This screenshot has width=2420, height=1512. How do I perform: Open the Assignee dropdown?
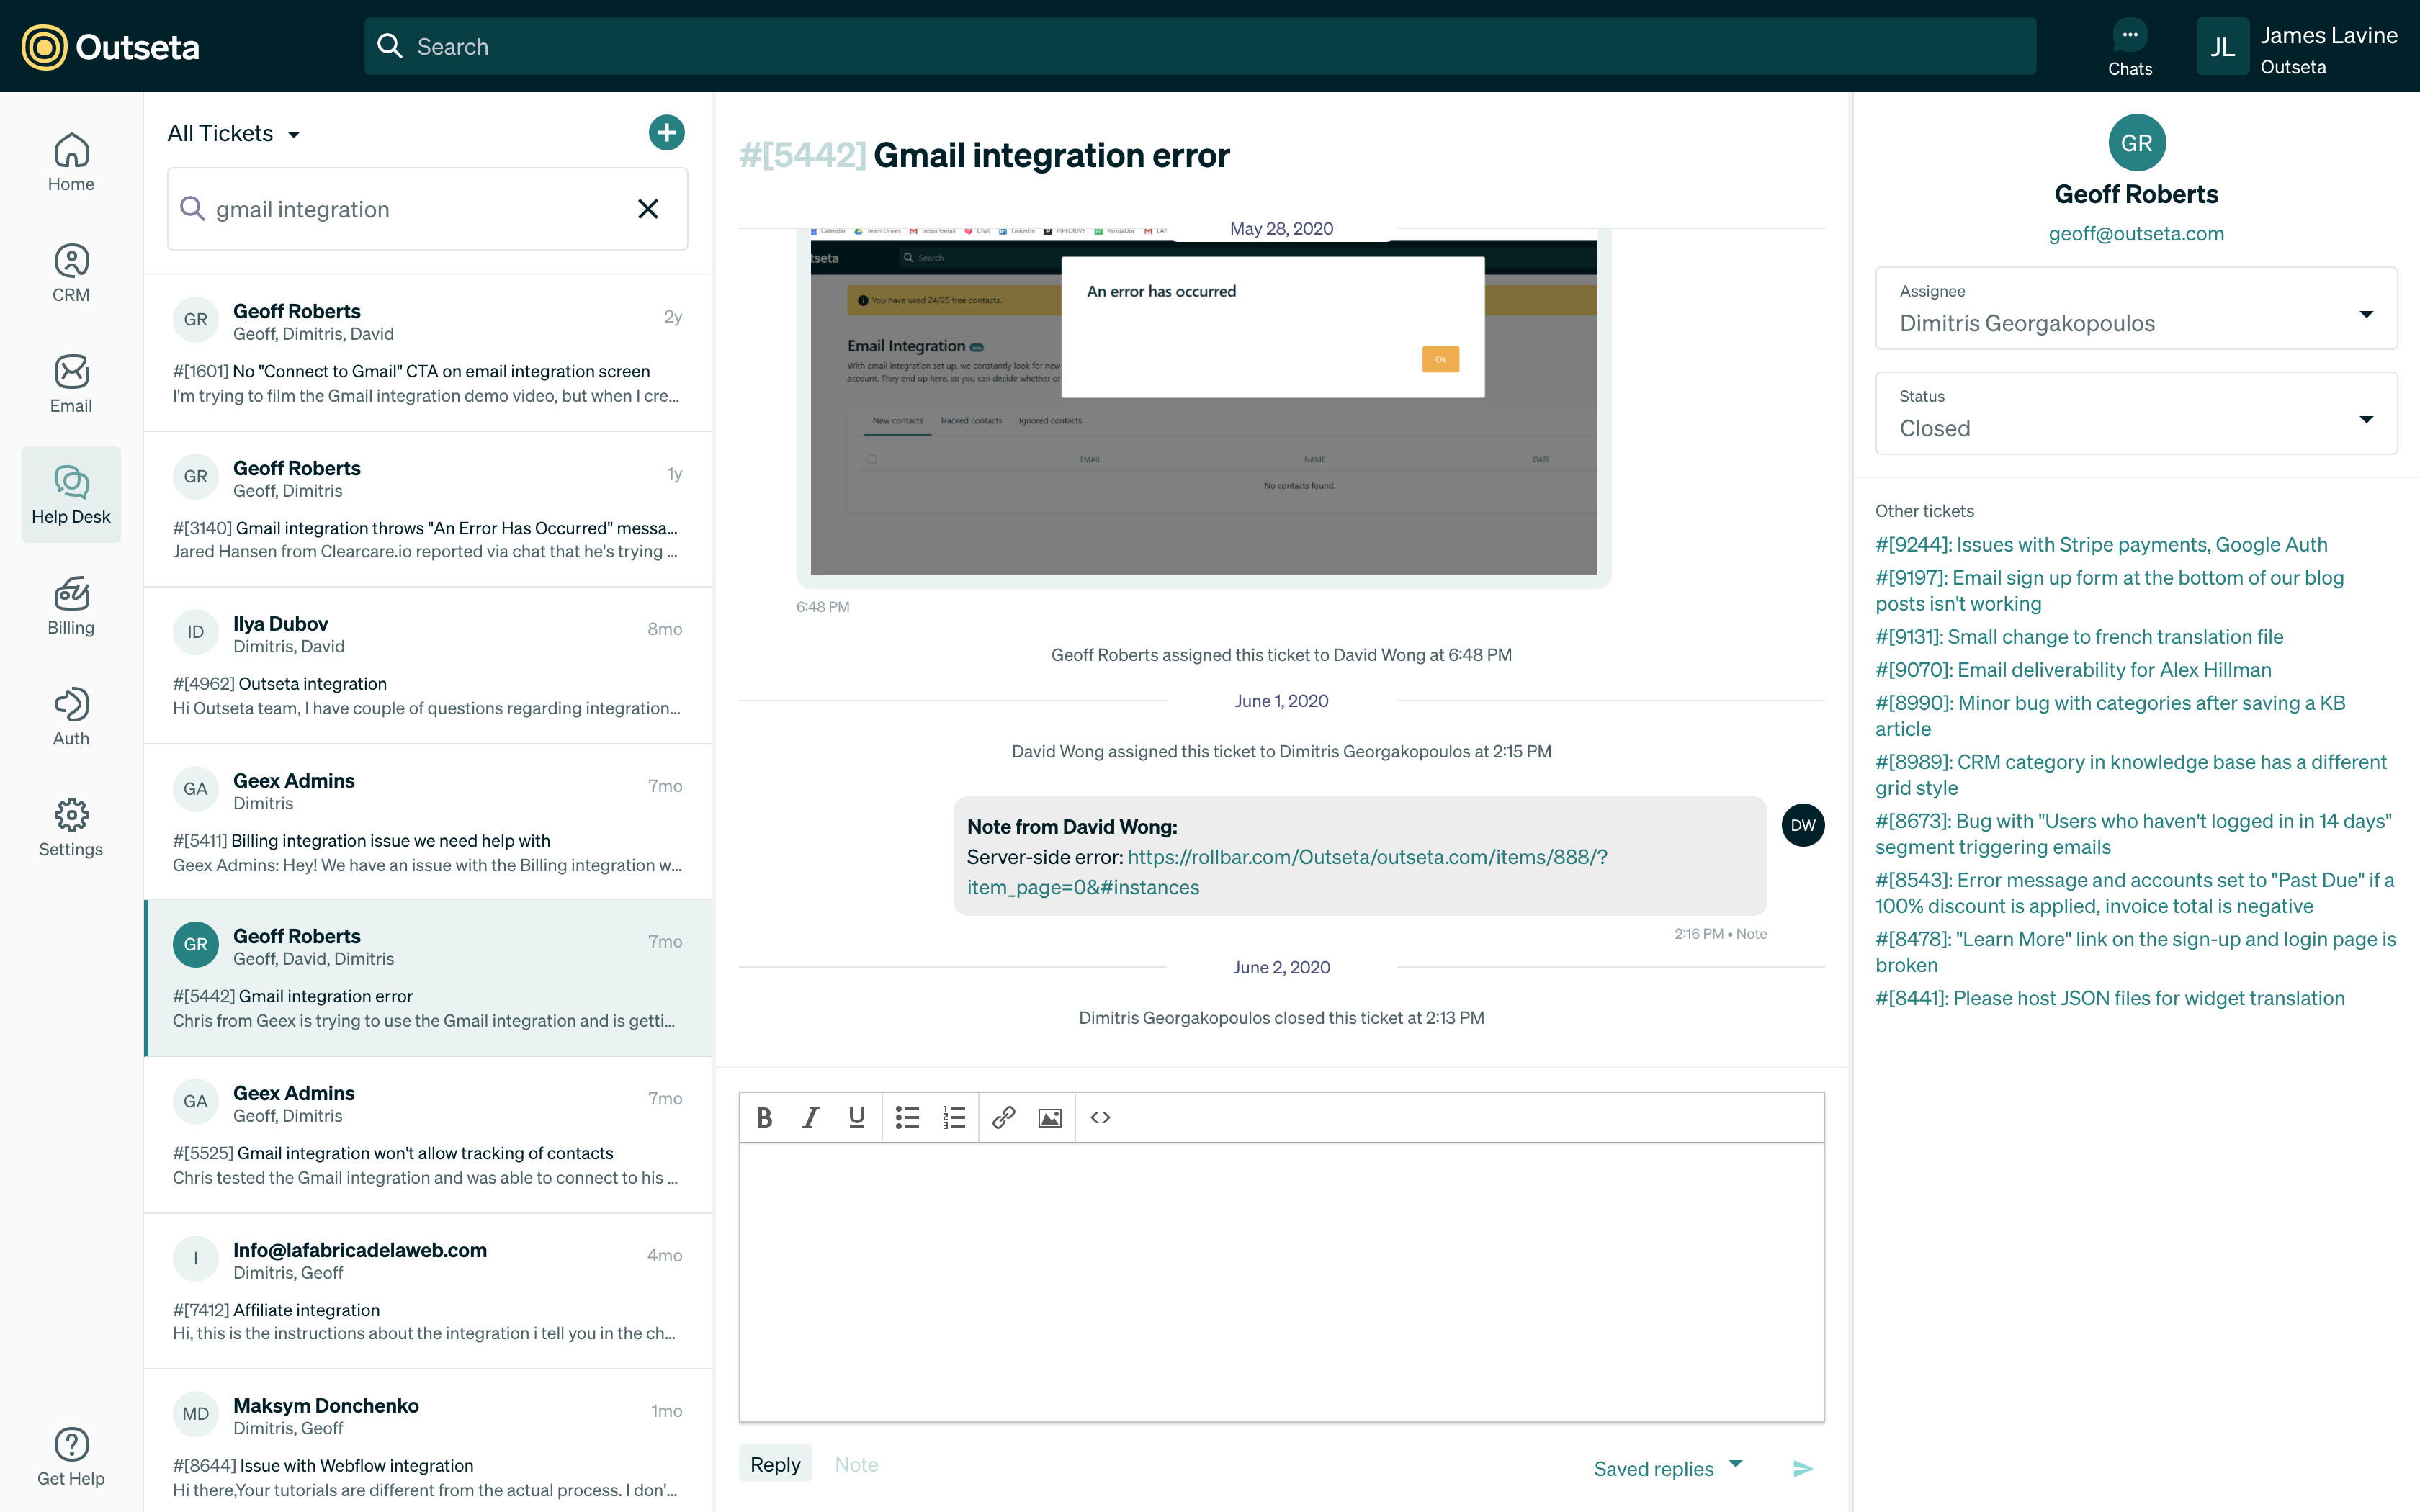(x=2136, y=308)
